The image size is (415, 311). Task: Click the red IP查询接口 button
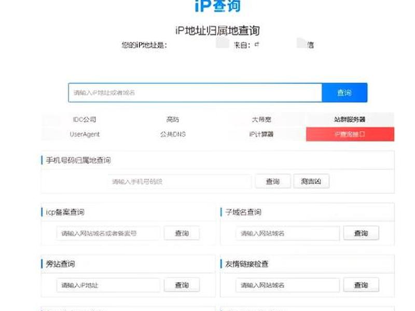(x=350, y=134)
